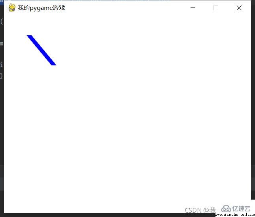
Task: Click the blue diagonal line shape
Action: [x=42, y=50]
